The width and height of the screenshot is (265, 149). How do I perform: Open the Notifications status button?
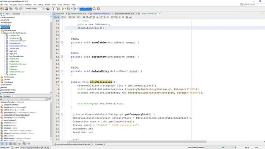(5, 148)
